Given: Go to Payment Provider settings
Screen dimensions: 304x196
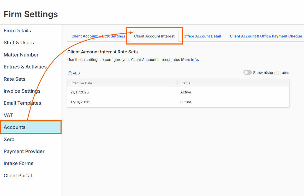Looking at the screenshot, I should coord(24,151).
